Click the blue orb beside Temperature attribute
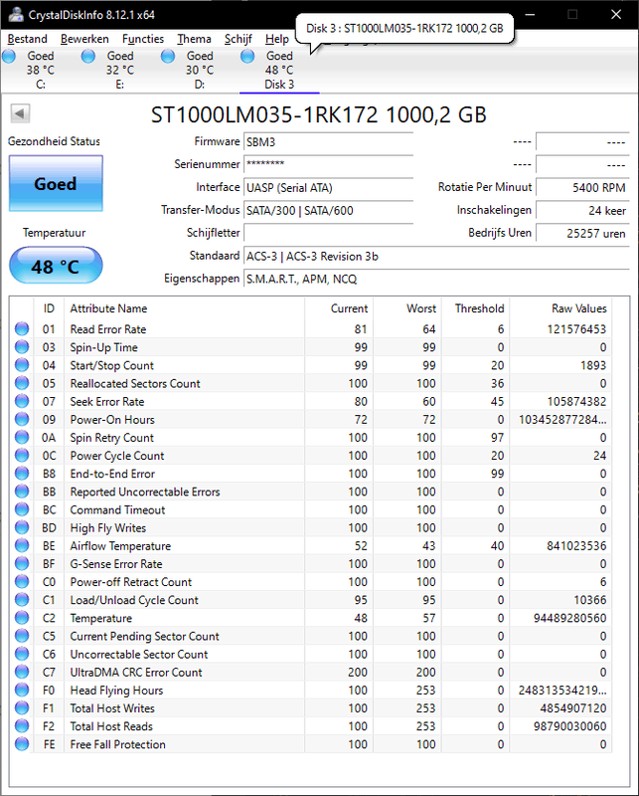Image resolution: width=639 pixels, height=796 pixels. click(22, 618)
